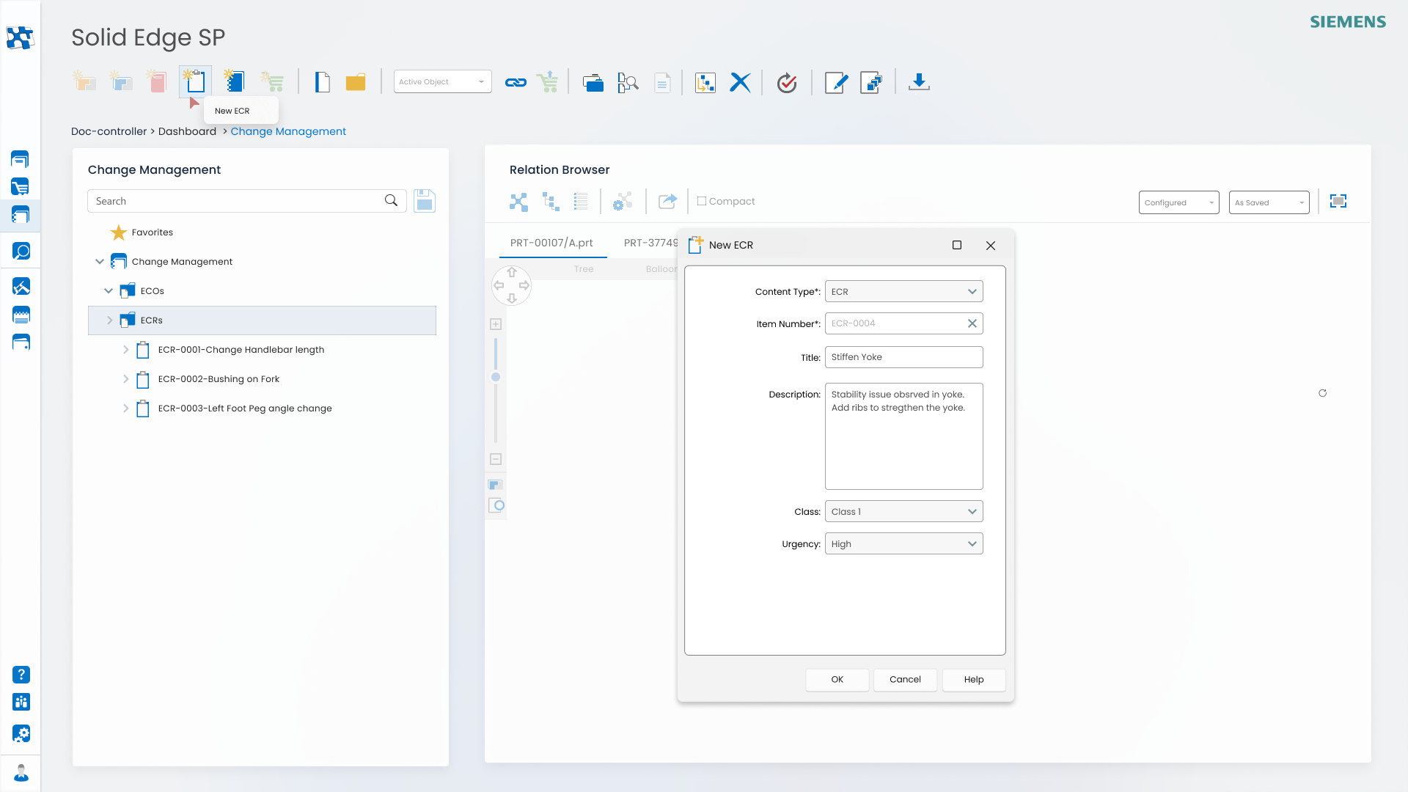Click zoom in plus button on canvas

[496, 324]
